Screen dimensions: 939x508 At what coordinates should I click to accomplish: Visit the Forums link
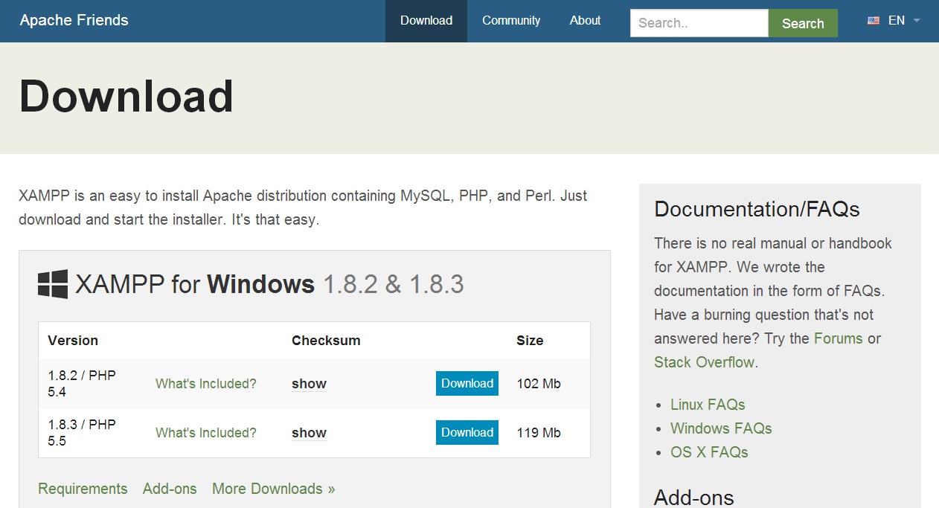coord(839,338)
